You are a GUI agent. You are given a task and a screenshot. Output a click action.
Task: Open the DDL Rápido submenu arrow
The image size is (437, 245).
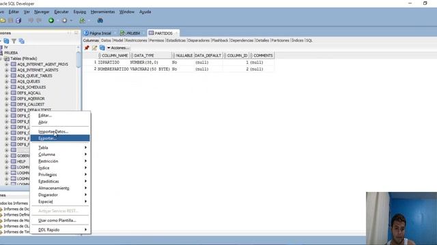85,230
